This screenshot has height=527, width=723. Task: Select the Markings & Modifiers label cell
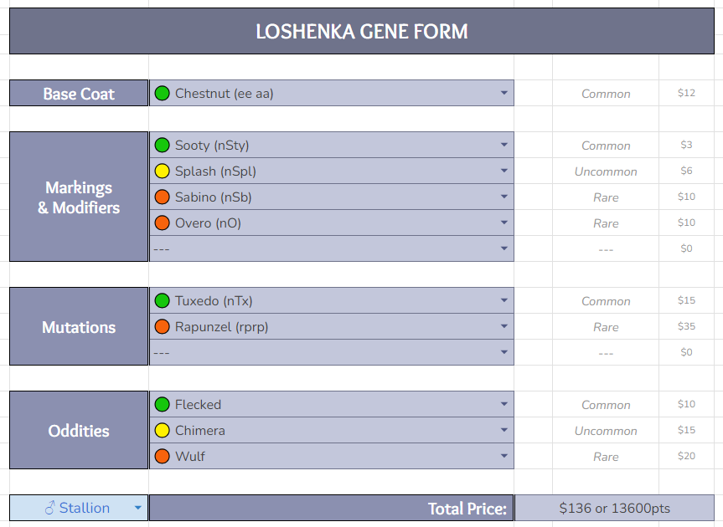click(79, 197)
